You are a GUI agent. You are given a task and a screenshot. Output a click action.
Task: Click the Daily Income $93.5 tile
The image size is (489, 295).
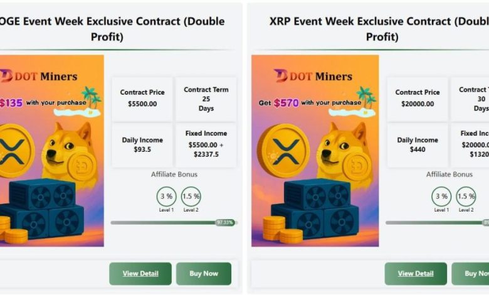click(142, 145)
